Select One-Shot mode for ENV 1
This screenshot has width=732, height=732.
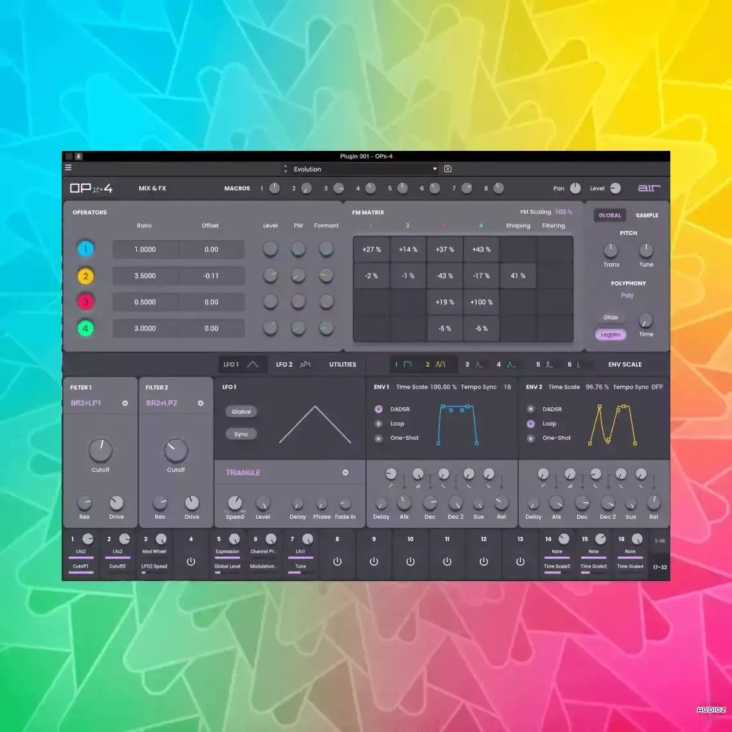[x=379, y=438]
